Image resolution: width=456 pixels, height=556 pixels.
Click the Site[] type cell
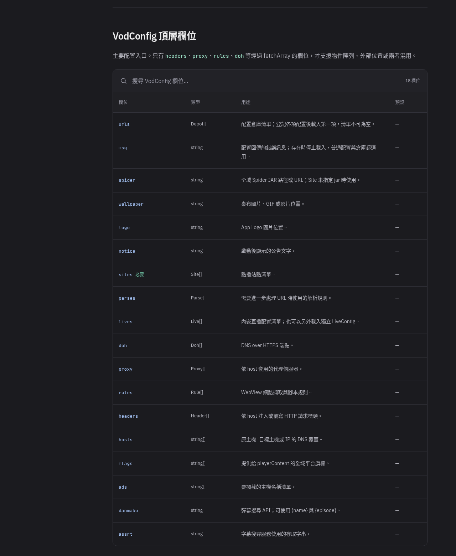point(196,274)
